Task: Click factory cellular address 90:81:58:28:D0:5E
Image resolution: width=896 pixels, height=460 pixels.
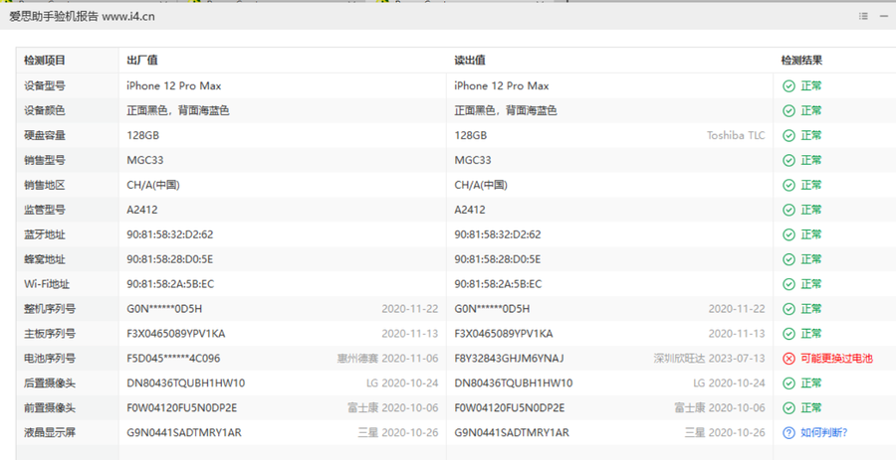Action: (169, 259)
